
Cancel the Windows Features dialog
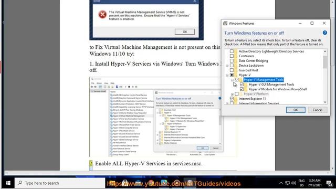pos(317,110)
